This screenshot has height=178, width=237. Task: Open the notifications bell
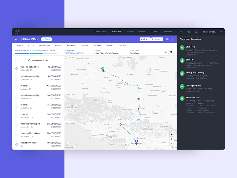click(x=196, y=32)
